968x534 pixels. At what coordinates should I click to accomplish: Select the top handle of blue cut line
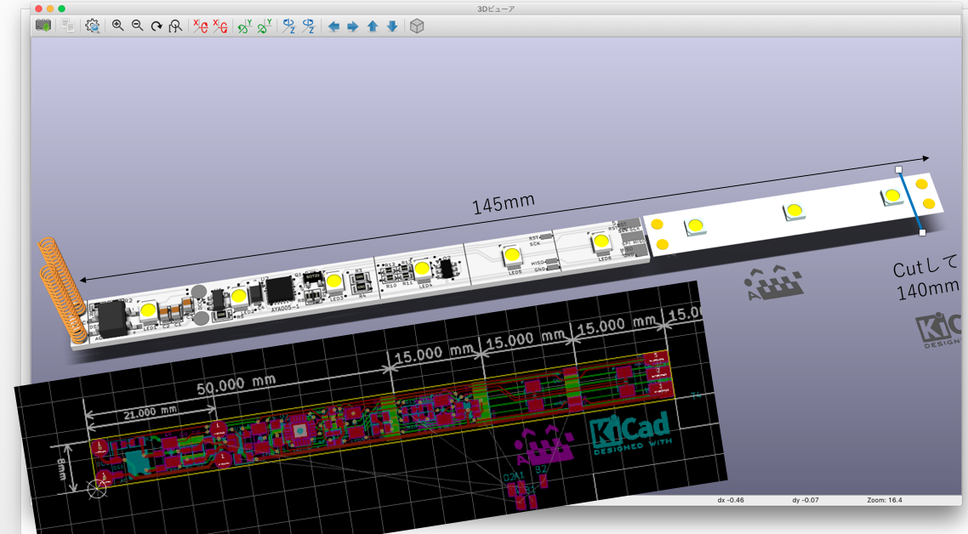point(899,170)
